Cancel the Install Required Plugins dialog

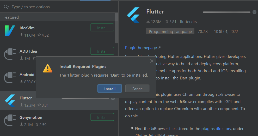point(137,89)
